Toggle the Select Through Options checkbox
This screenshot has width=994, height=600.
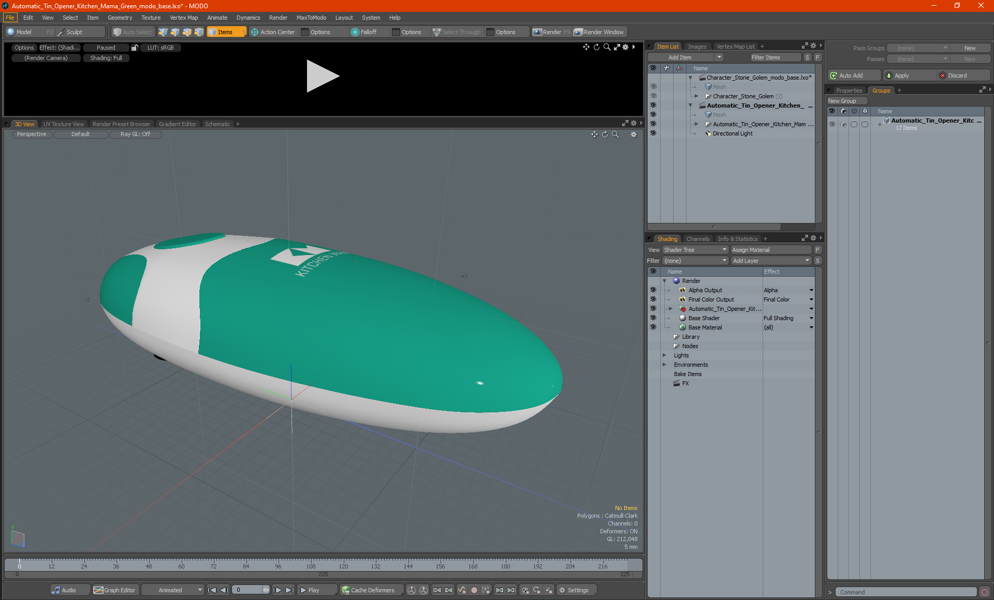[x=490, y=32]
